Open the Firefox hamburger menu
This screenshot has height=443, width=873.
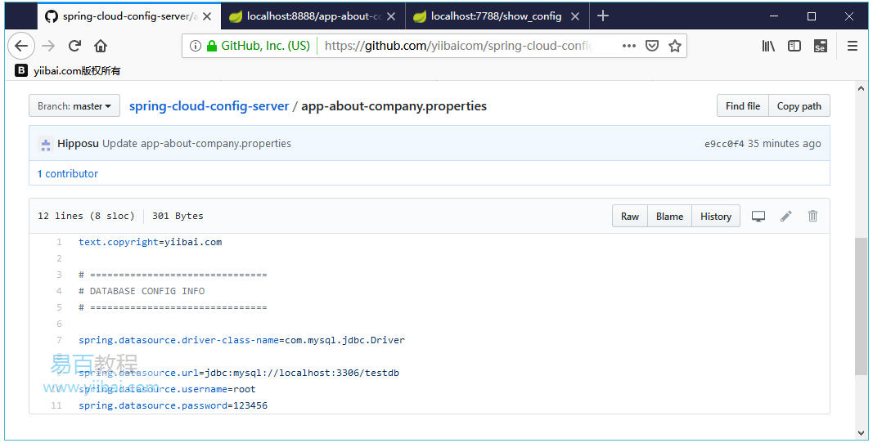pyautogui.click(x=853, y=46)
